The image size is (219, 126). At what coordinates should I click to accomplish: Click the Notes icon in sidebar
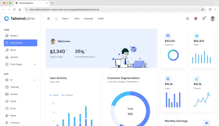point(7,115)
